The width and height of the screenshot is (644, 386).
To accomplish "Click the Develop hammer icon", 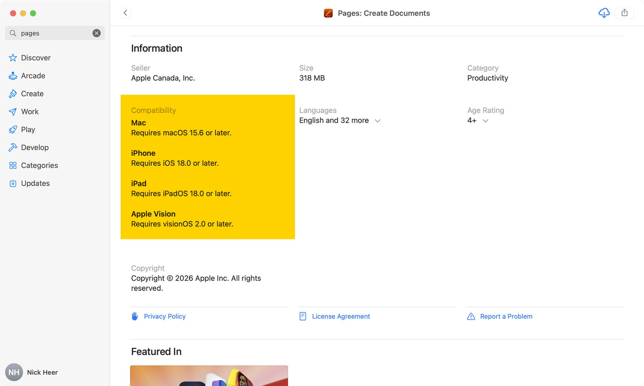I will [x=13, y=147].
